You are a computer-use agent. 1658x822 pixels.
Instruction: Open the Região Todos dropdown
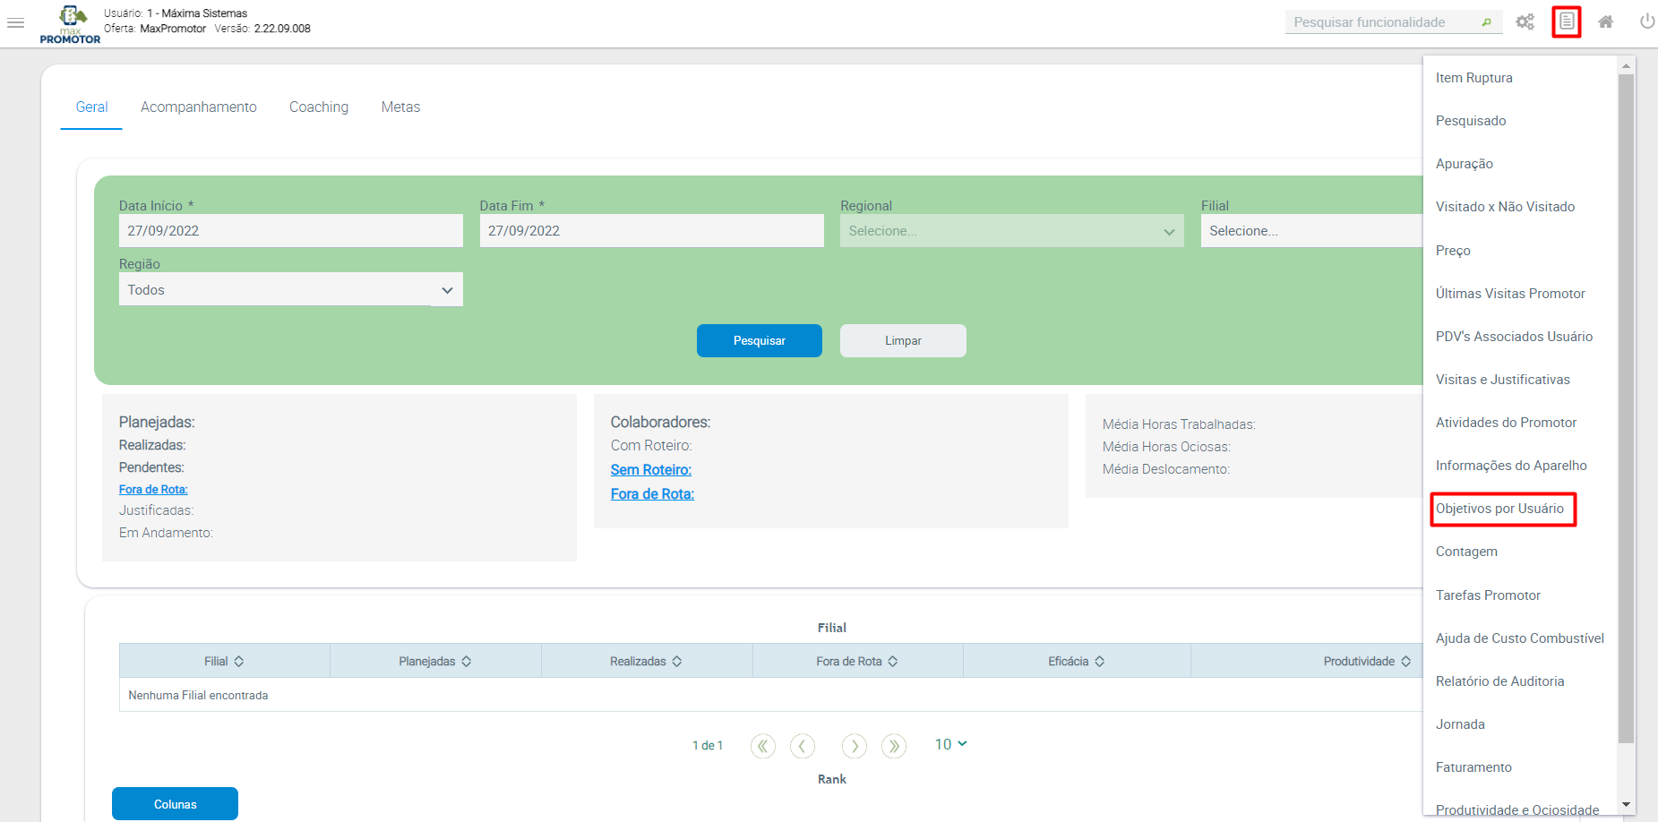[291, 289]
